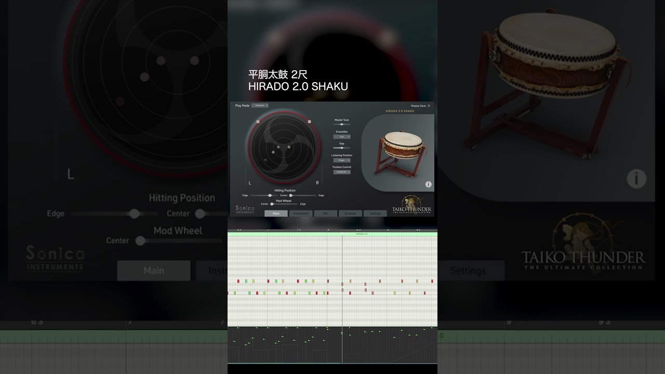Viewport: 665px width, 374px height.
Task: Open the Settings tab in the plugin
Action: [x=375, y=213]
